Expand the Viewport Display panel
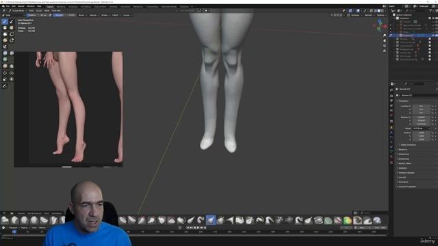The image size is (438, 246). tap(406, 173)
